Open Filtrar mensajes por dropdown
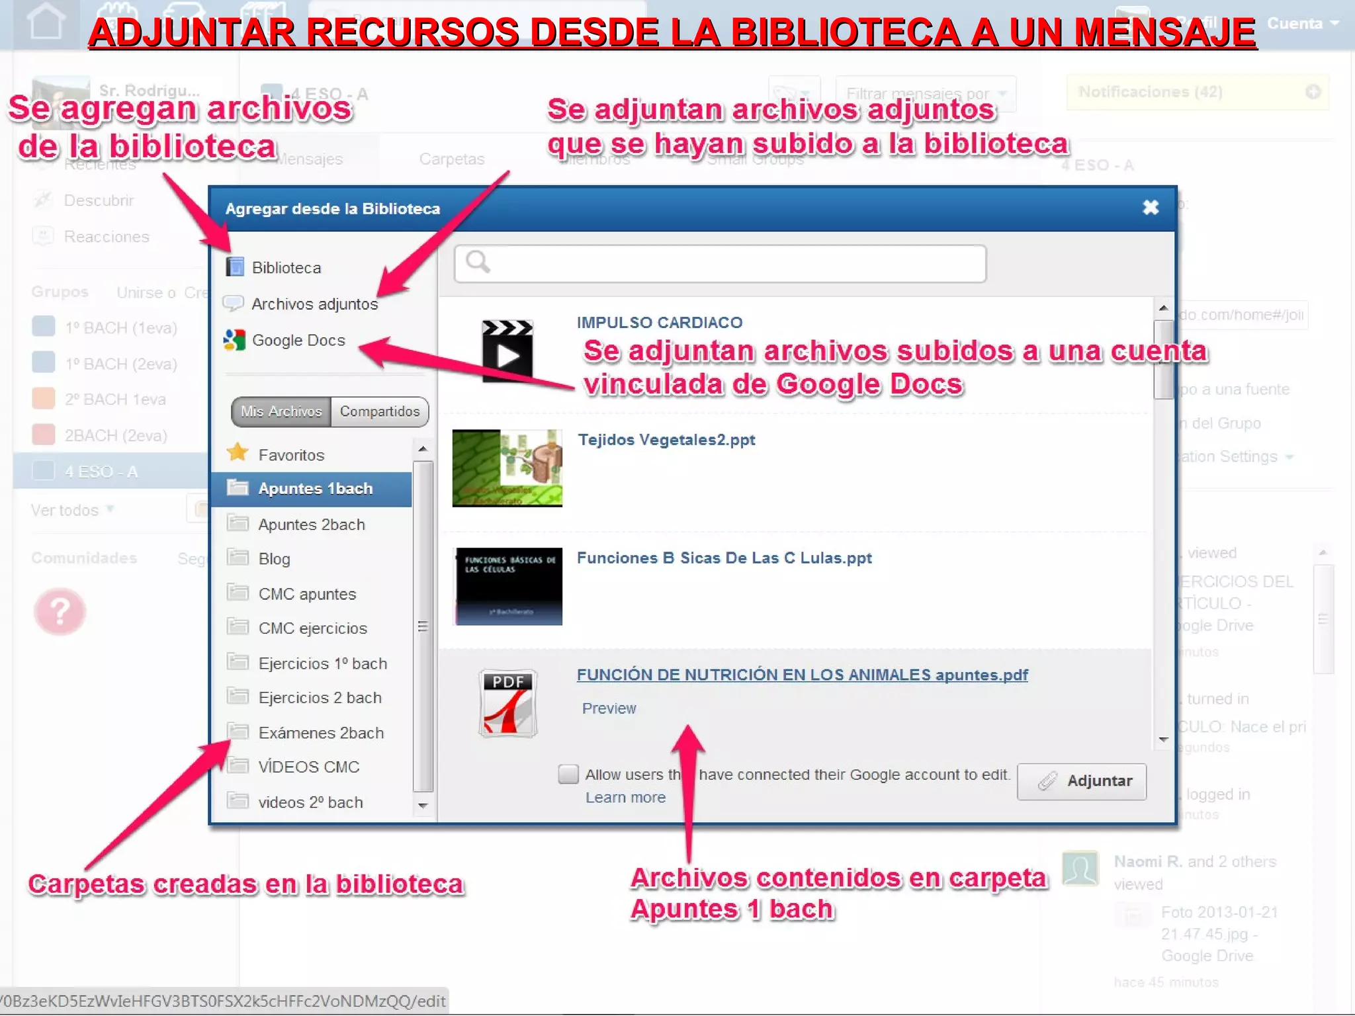 (926, 94)
